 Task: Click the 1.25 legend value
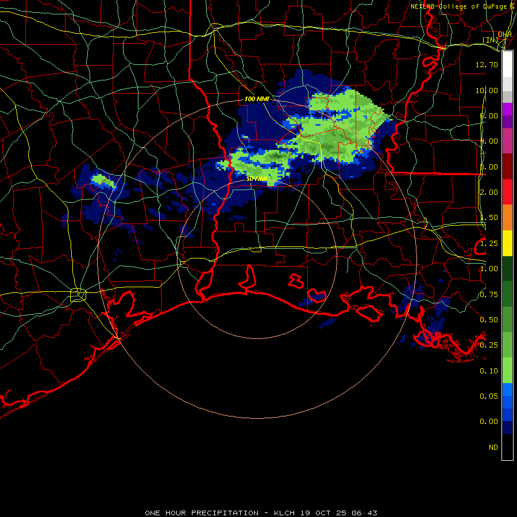tap(489, 244)
